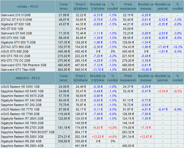
Task: Select the 'Gainward 210 512MB' row name
Action: tap(16, 15)
